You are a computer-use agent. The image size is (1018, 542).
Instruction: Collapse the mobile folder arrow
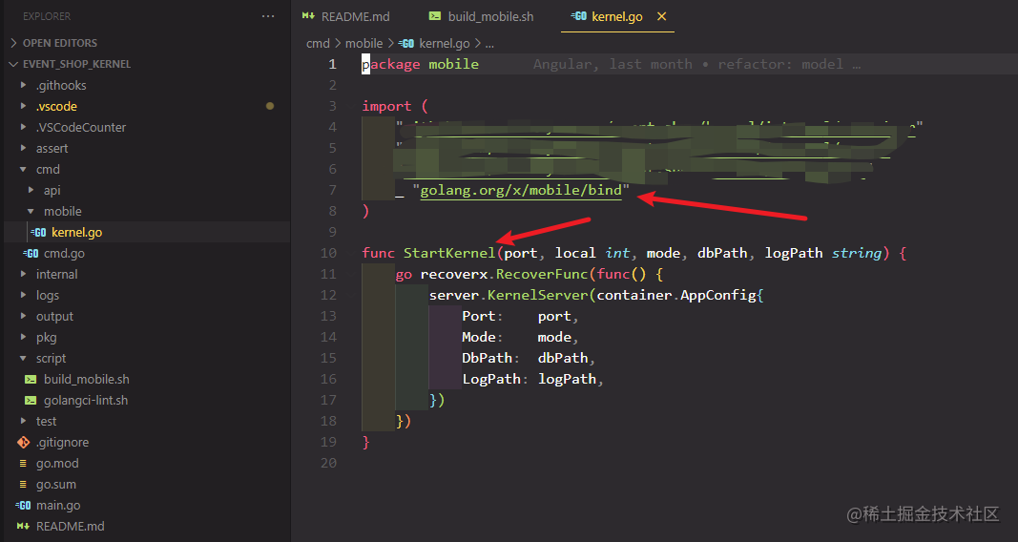click(31, 211)
